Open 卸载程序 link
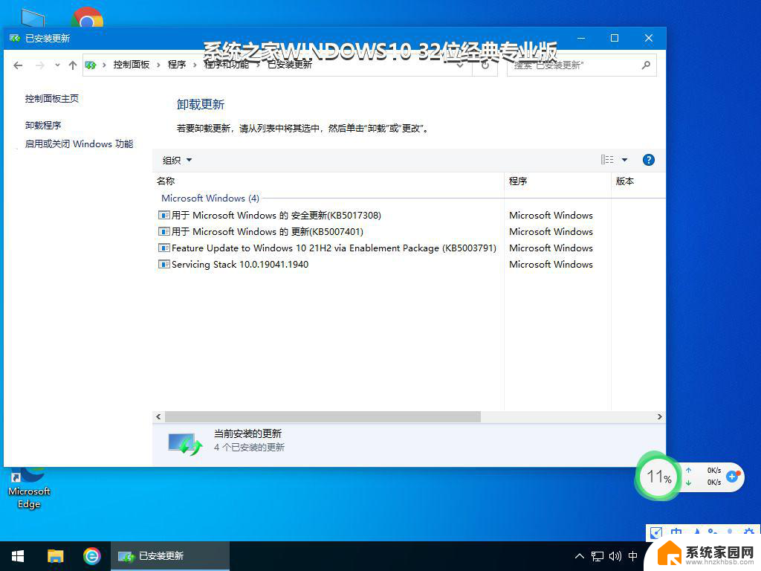 click(43, 125)
